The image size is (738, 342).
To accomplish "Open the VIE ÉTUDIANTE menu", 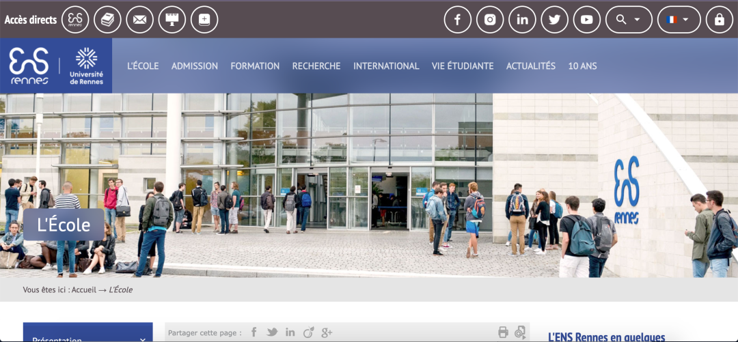I will (463, 66).
